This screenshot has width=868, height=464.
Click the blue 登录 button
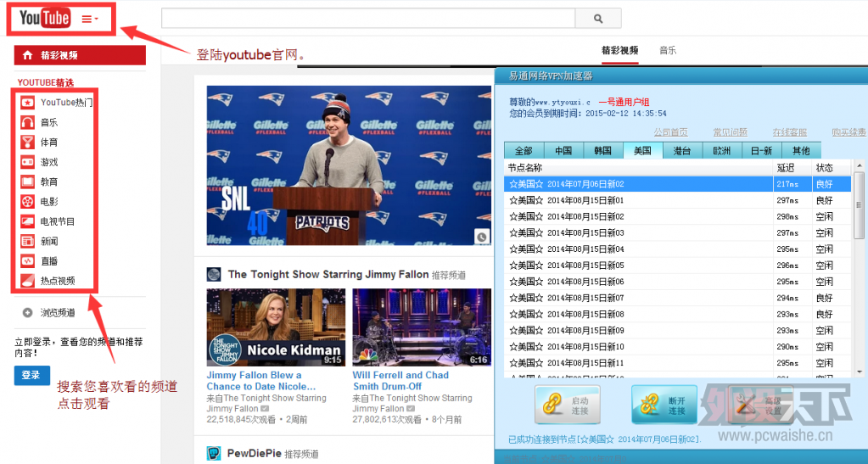point(31,376)
